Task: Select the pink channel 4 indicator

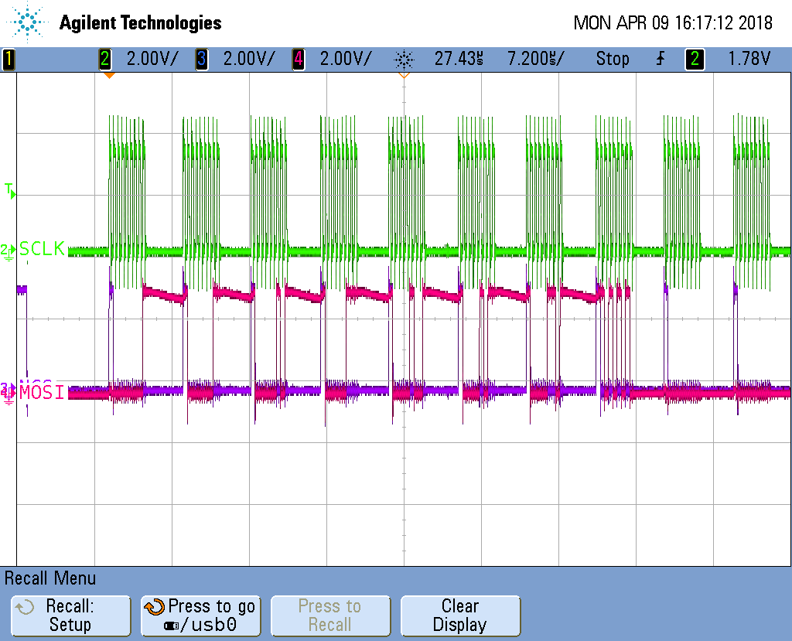Action: tap(299, 59)
